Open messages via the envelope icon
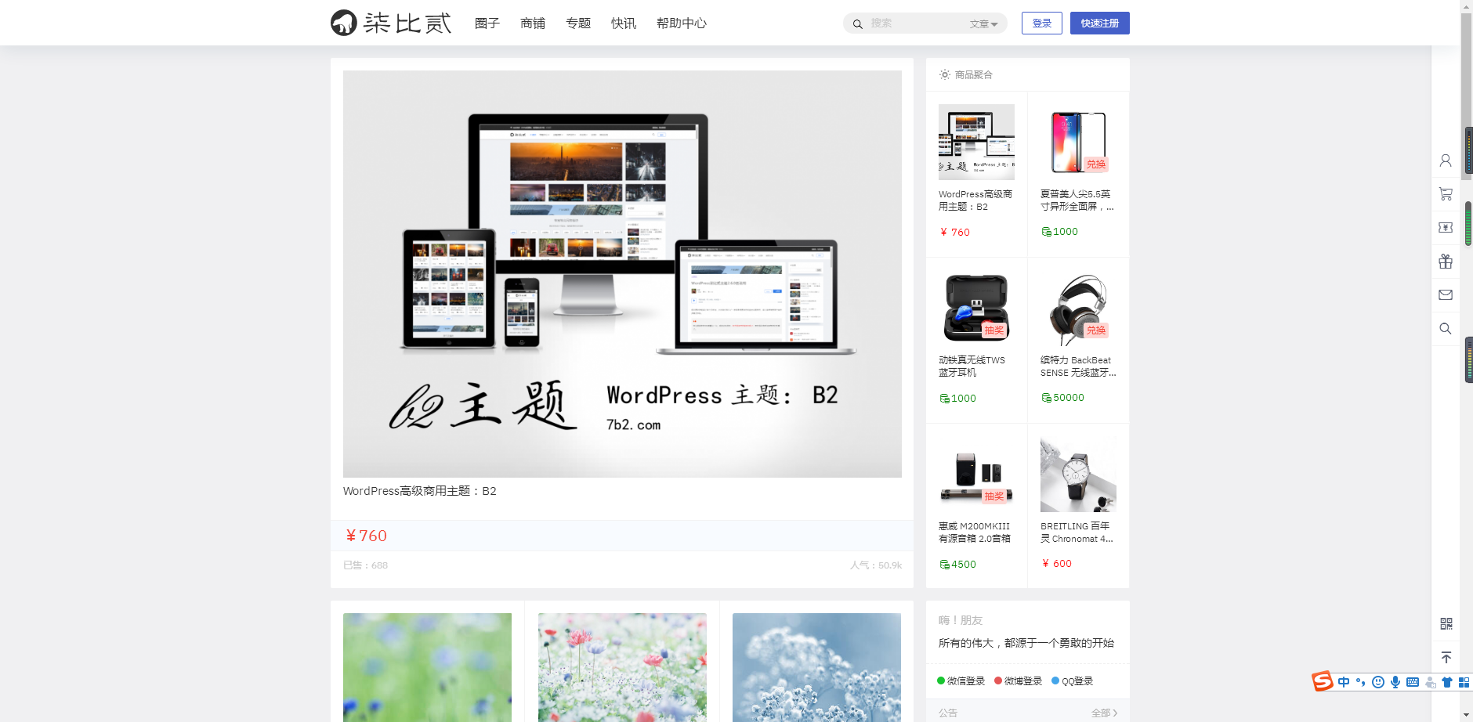1473x722 pixels. [1446, 295]
